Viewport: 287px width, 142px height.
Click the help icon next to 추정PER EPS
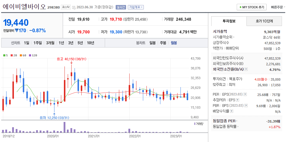coord(237,100)
